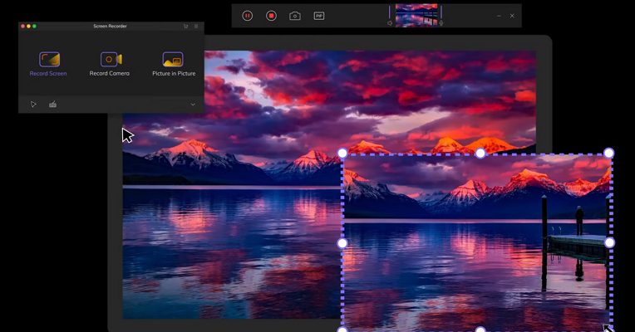635x332 pixels.
Task: Pause the recording
Action: click(247, 16)
